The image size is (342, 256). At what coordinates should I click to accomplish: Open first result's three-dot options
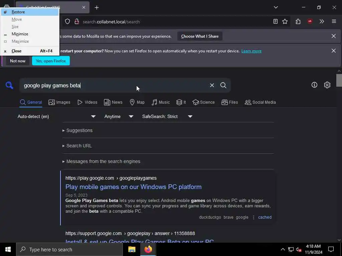[253, 217]
